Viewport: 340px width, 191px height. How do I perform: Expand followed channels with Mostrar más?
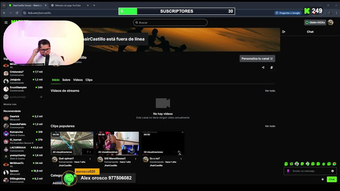click(10, 104)
